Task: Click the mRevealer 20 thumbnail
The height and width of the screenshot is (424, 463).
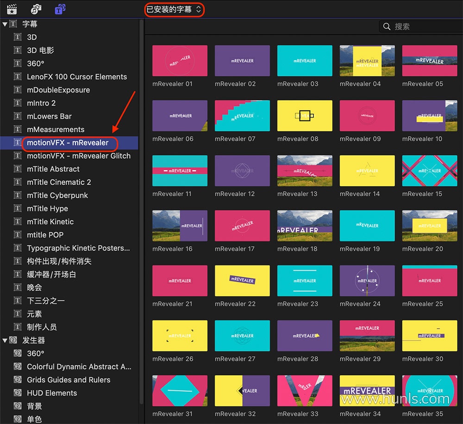Action: pos(430,225)
